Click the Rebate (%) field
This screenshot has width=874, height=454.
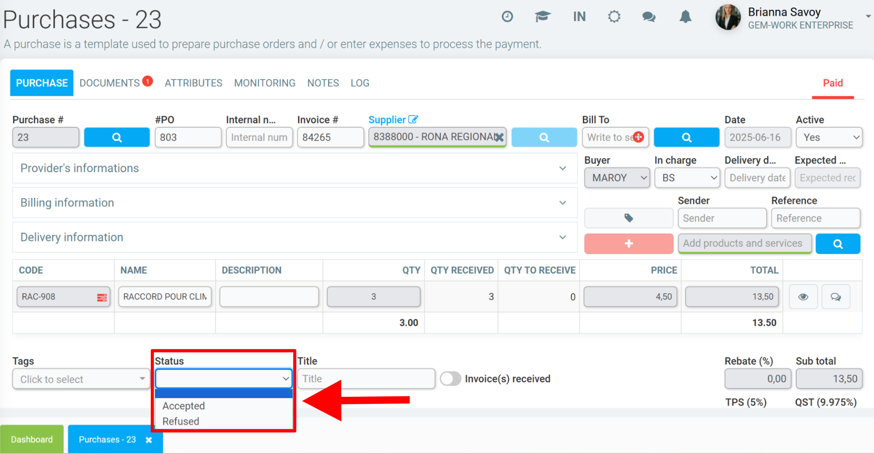tap(758, 379)
